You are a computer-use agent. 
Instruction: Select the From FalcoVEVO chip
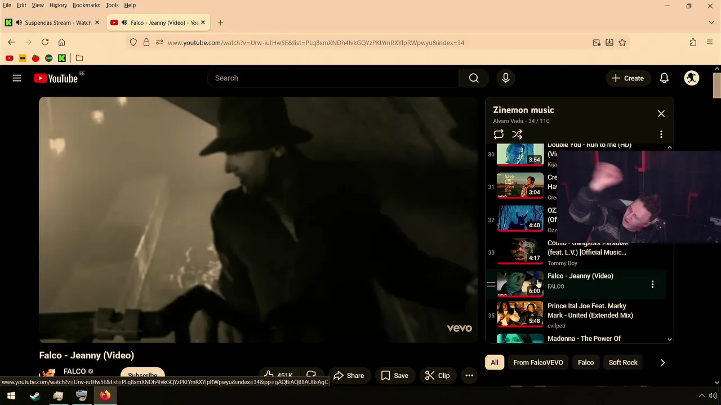[538, 363]
